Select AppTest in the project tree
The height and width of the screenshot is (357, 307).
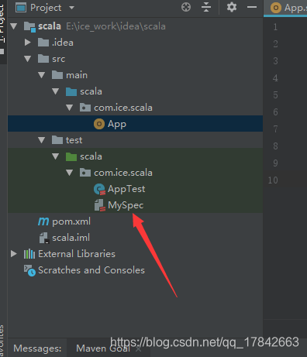126,189
